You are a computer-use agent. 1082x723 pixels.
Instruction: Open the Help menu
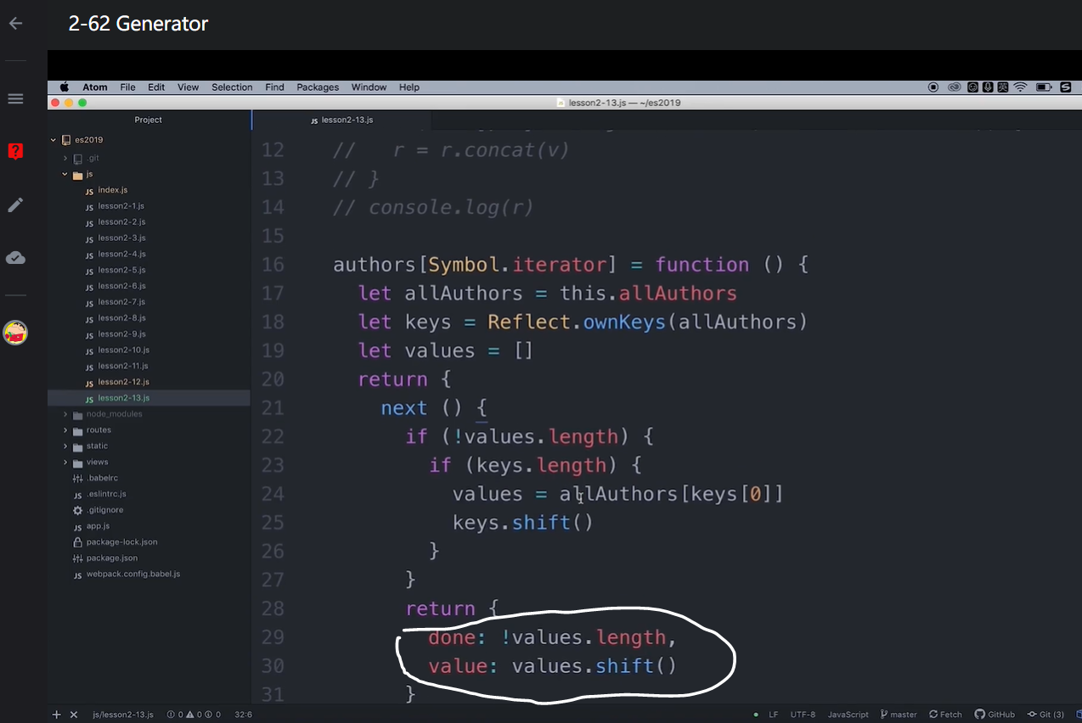point(409,87)
